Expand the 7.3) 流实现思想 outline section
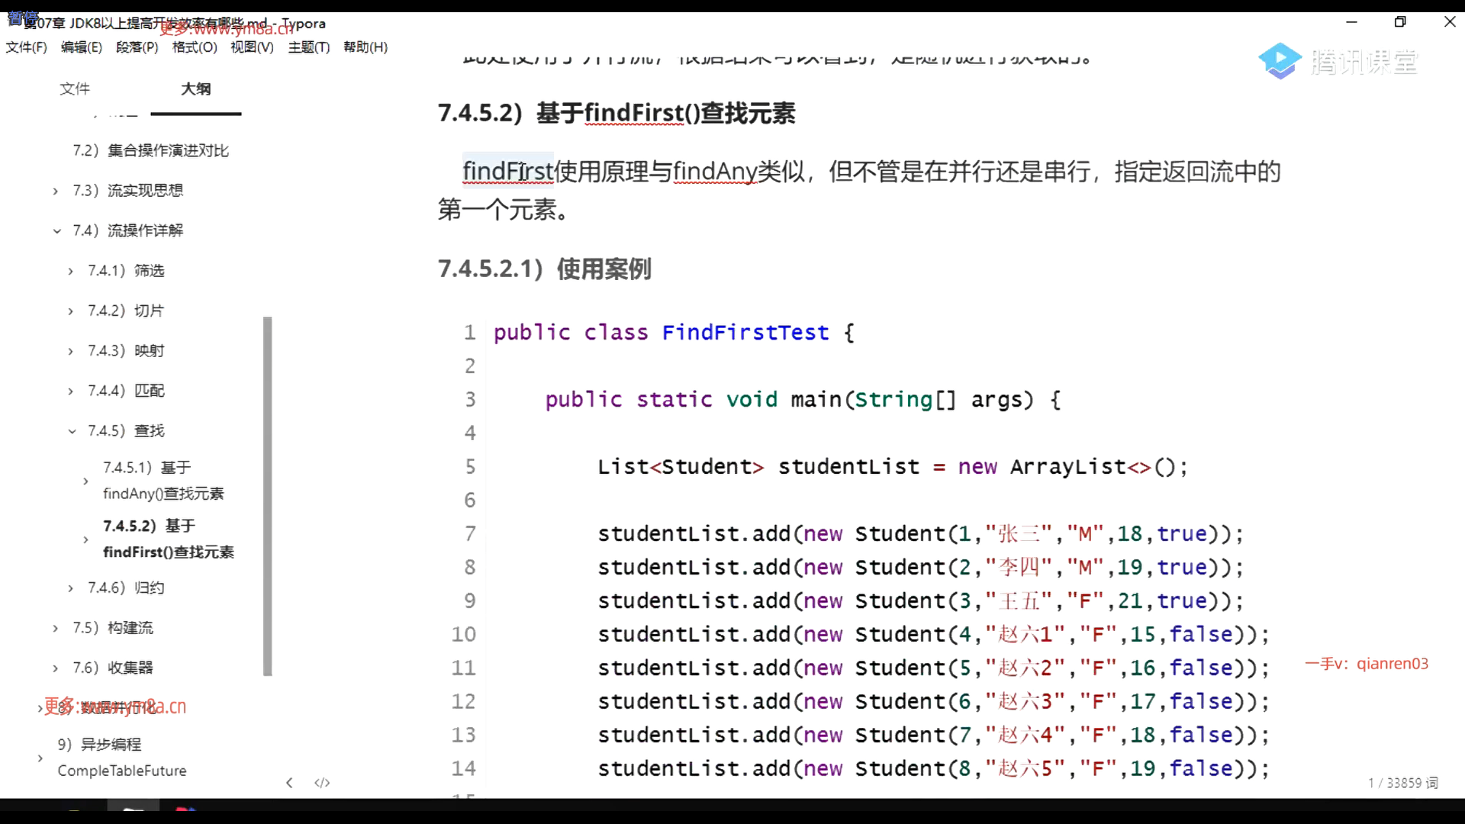Screen dimensions: 1465x824 (x=56, y=191)
